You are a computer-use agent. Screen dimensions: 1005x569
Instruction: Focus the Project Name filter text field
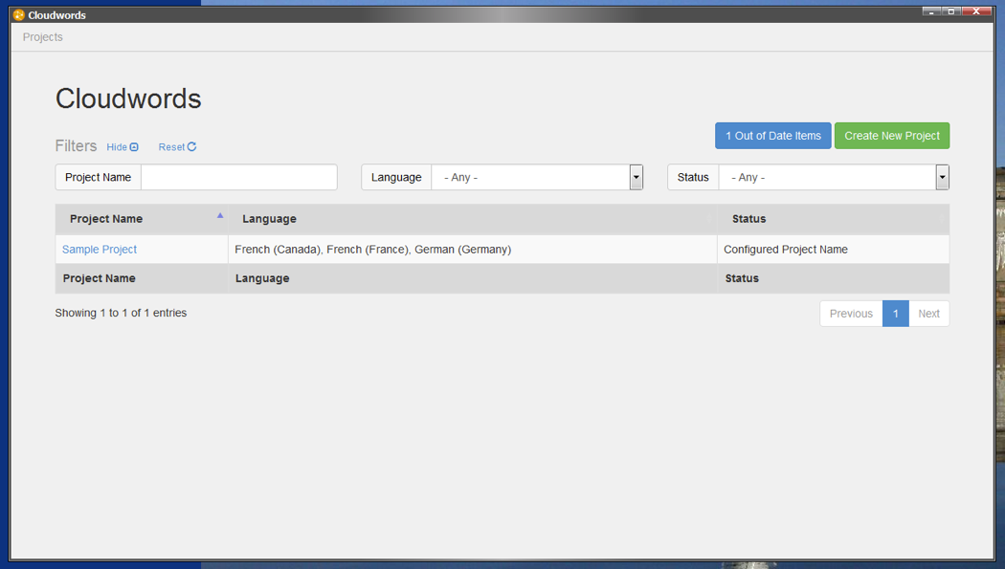tap(238, 178)
